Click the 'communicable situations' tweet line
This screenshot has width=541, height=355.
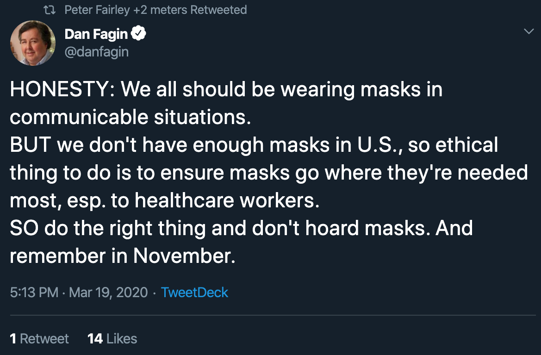(x=130, y=117)
